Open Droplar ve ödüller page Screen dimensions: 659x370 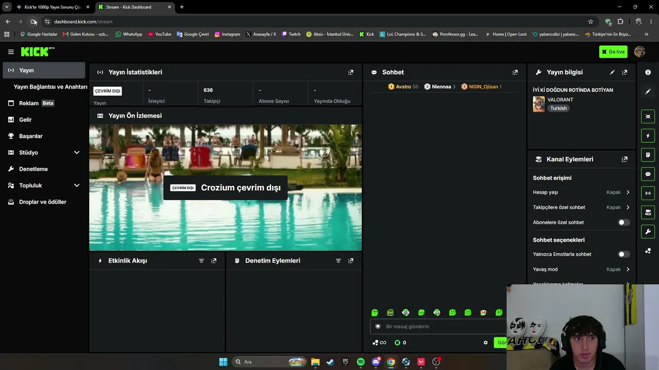44,202
